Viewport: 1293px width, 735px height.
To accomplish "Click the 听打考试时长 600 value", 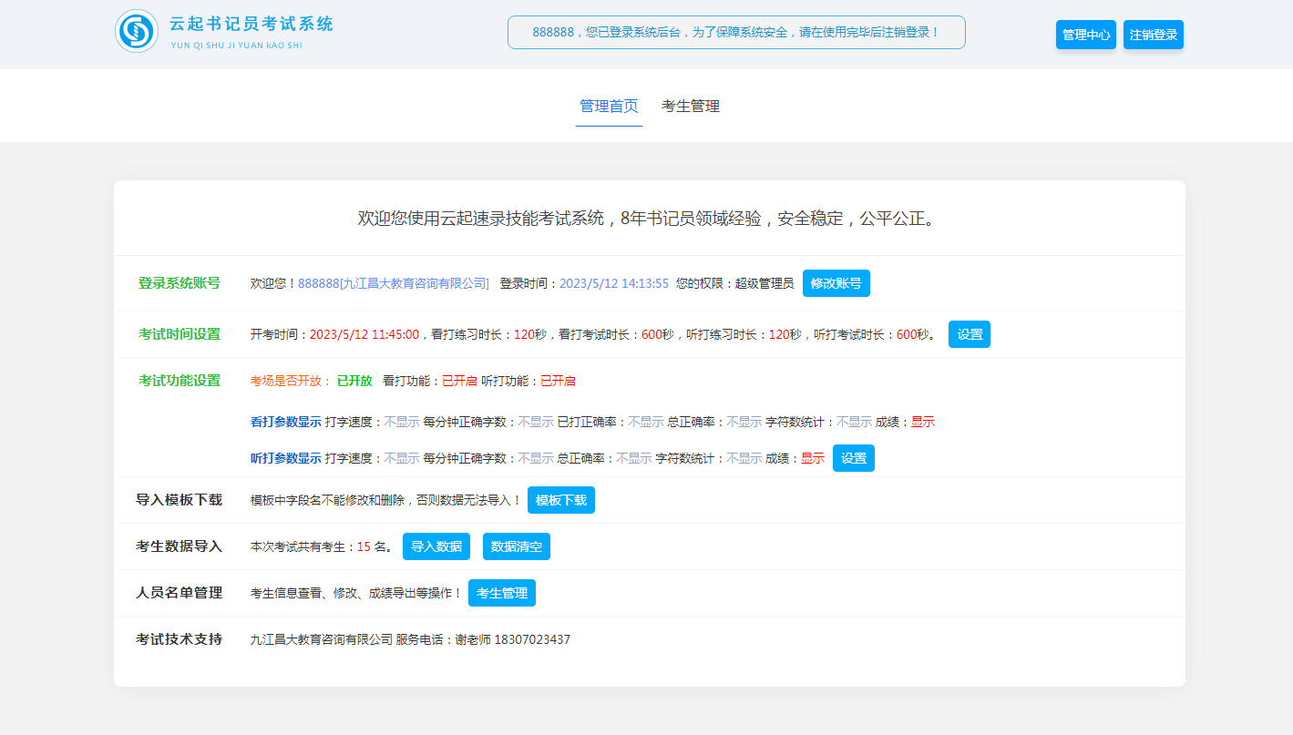I will 907,334.
